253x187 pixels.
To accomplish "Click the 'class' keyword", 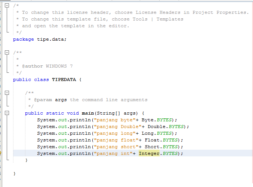I will (x=41, y=80).
